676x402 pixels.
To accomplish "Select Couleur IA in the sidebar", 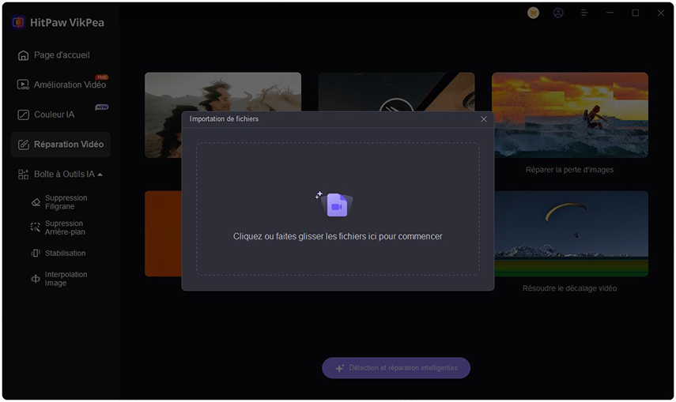I will [54, 115].
